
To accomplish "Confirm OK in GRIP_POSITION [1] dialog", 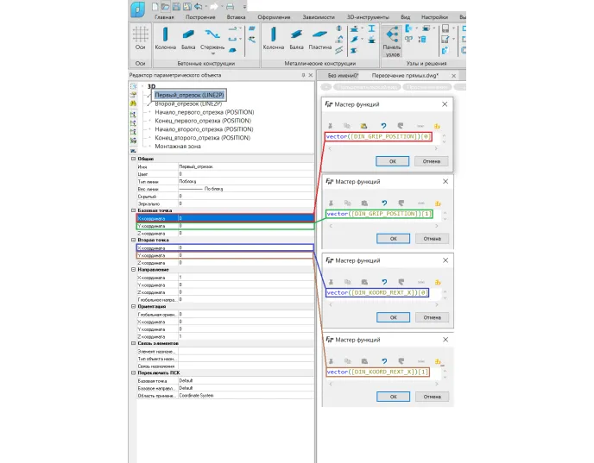I will [x=393, y=239].
